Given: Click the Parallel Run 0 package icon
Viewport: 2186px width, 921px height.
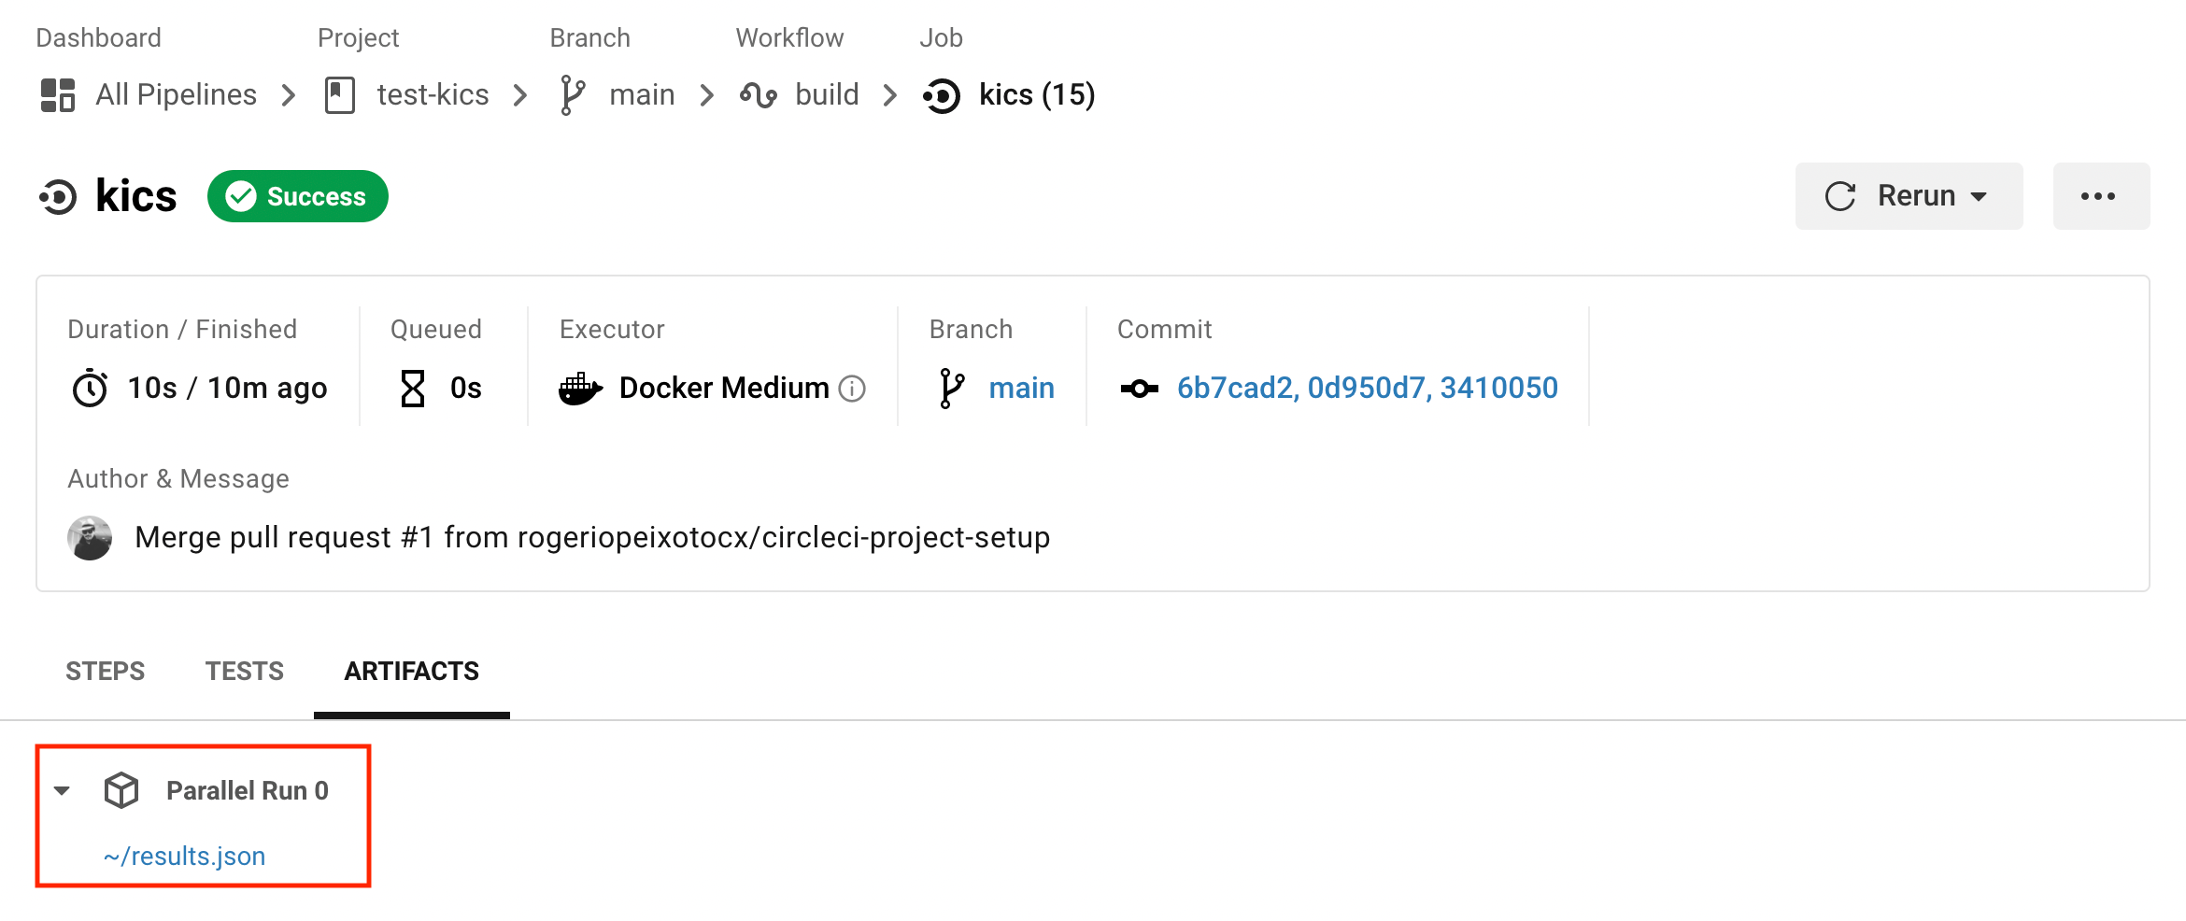Looking at the screenshot, I should point(121,789).
